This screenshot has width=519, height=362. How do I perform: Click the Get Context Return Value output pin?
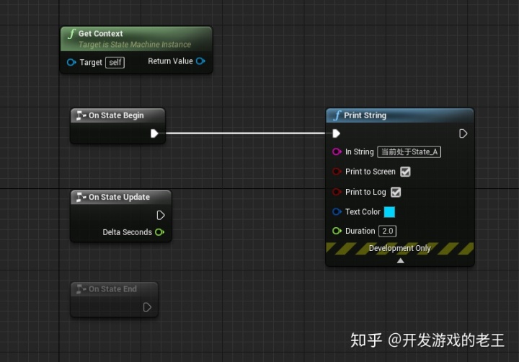(x=200, y=61)
